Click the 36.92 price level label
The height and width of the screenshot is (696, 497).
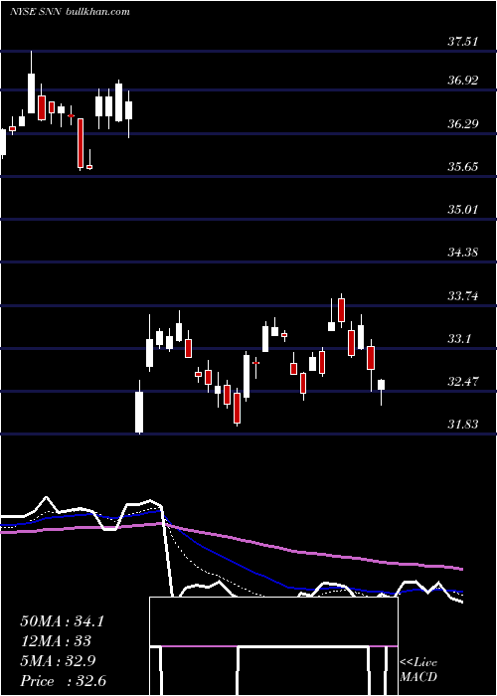[x=462, y=81]
